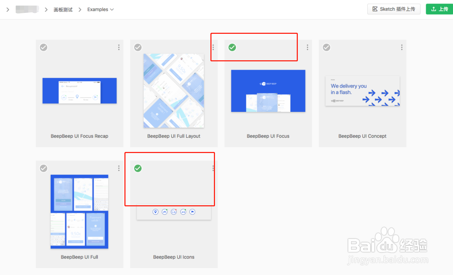The width and height of the screenshot is (453, 275).
Task: Open more options for BeepBeep UI Full
Action: pos(119,168)
